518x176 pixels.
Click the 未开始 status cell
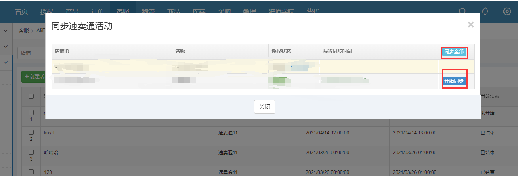(x=487, y=113)
